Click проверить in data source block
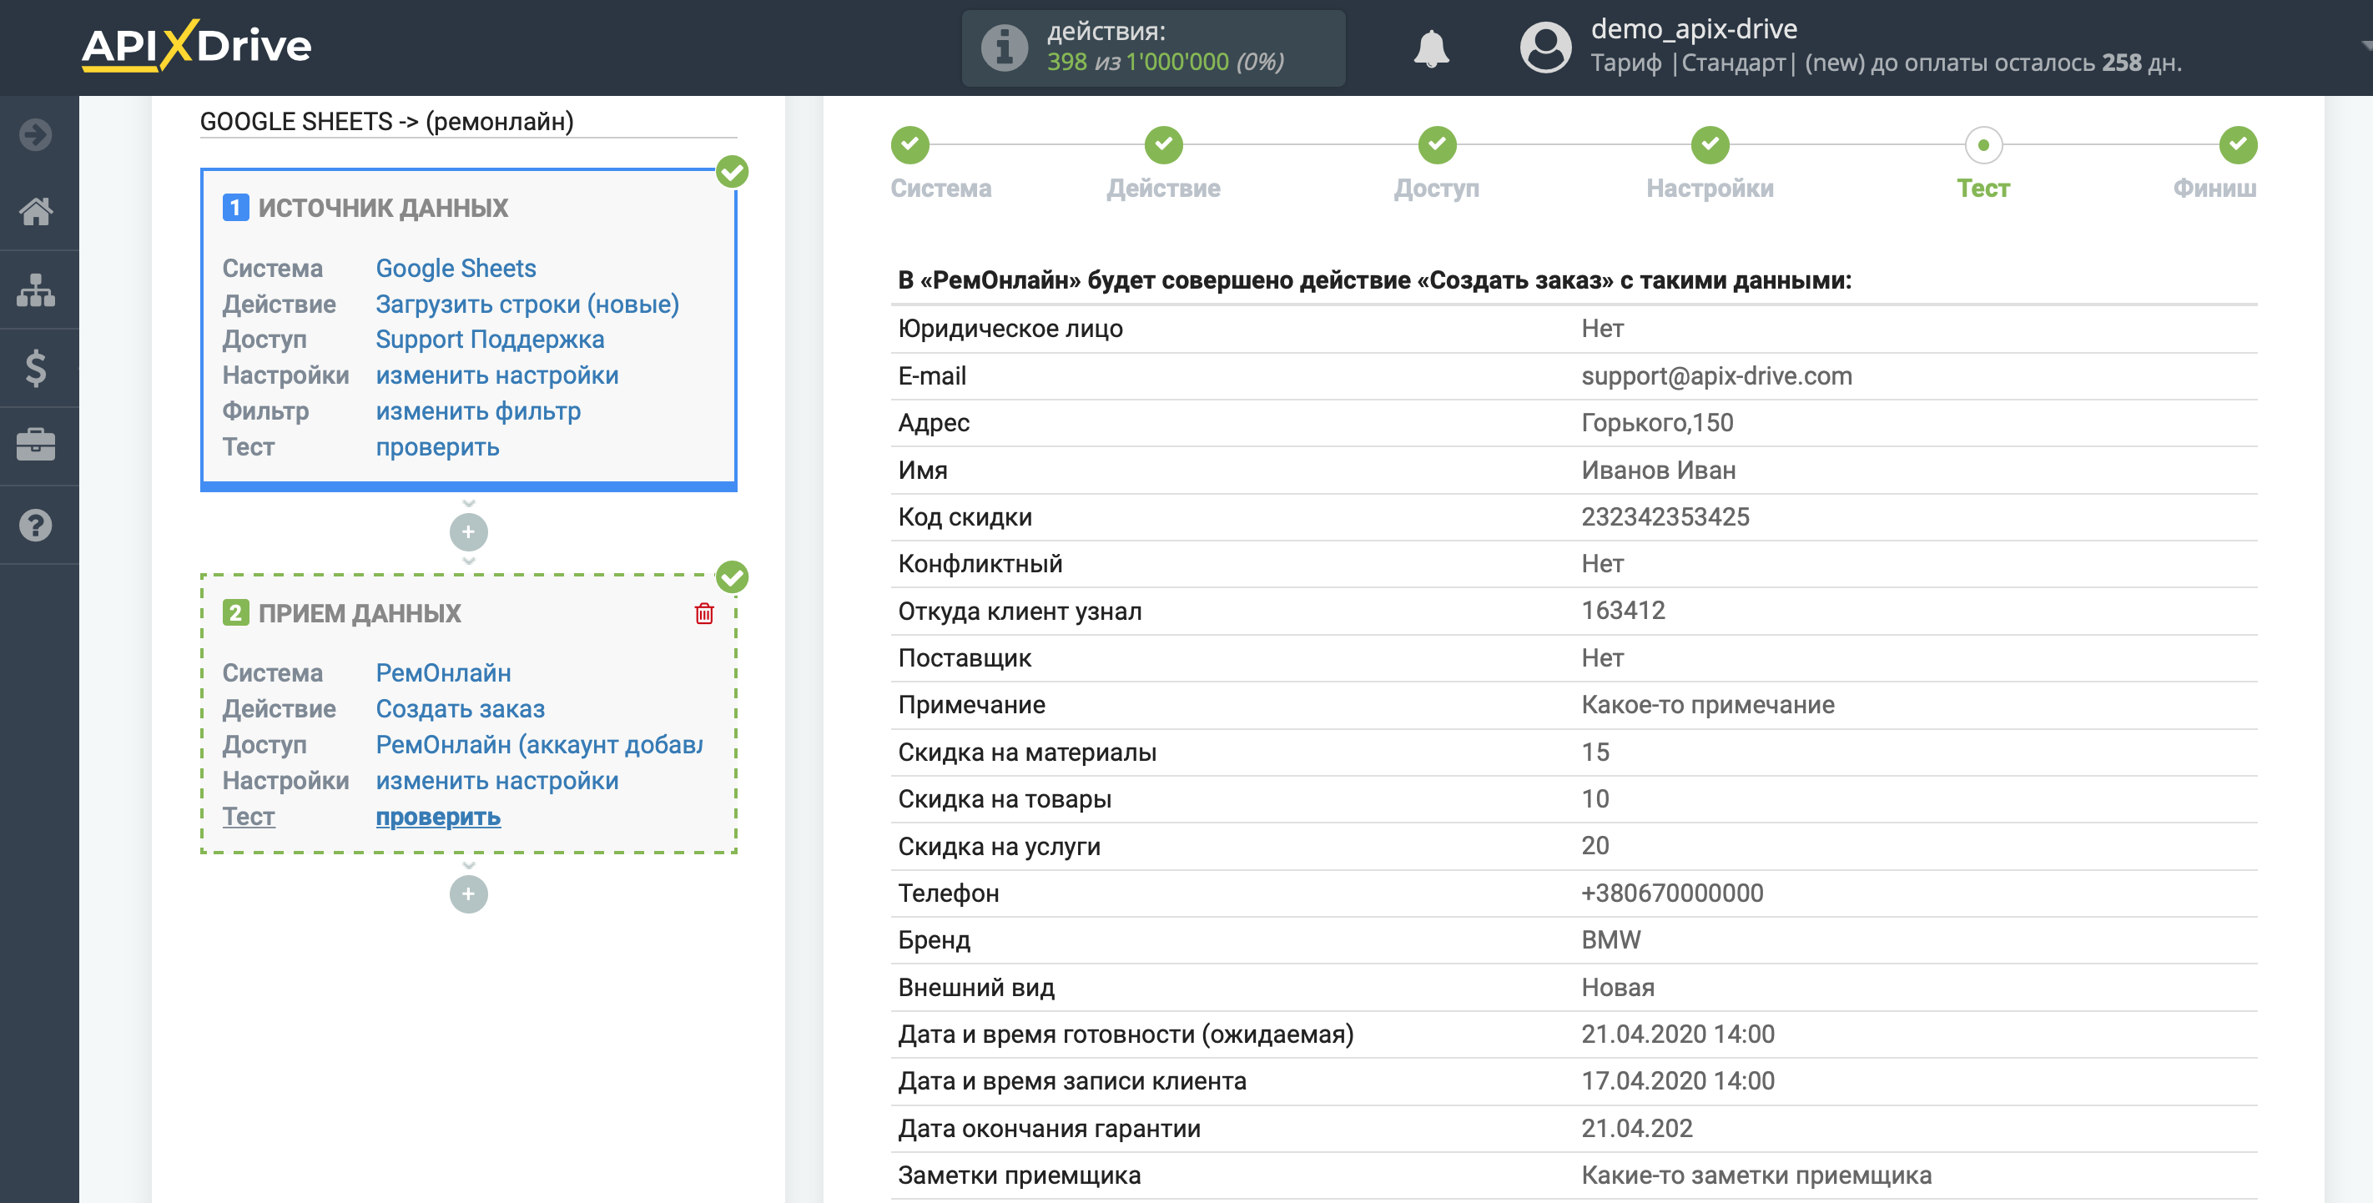 (437, 448)
